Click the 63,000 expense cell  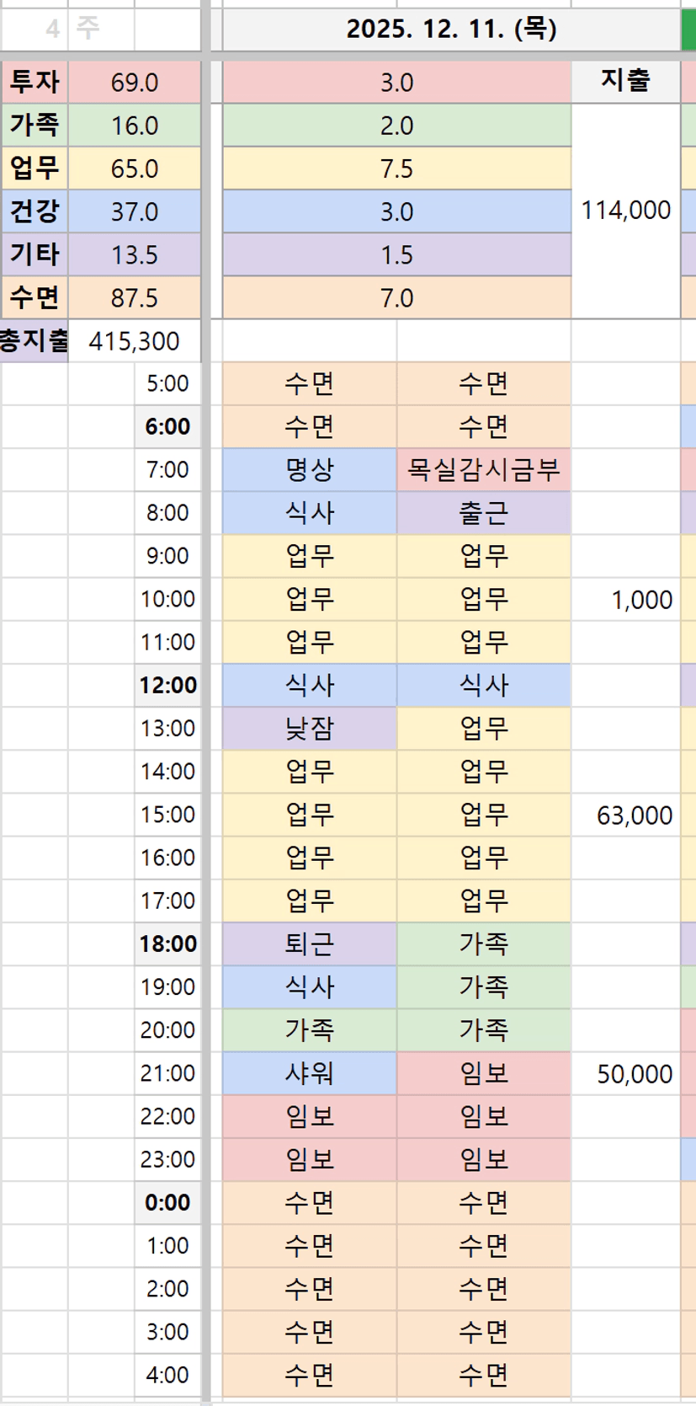pos(634,815)
